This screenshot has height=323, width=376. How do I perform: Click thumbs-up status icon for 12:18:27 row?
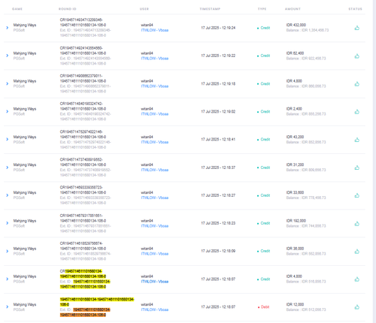click(x=357, y=195)
